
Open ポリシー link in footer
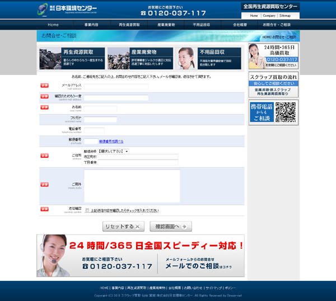pos(230,288)
